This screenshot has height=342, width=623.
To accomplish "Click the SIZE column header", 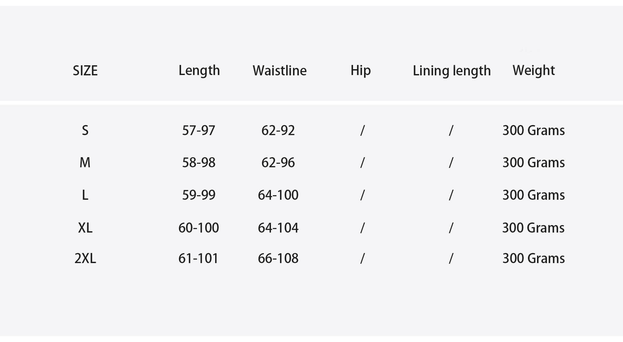I will (x=85, y=70).
